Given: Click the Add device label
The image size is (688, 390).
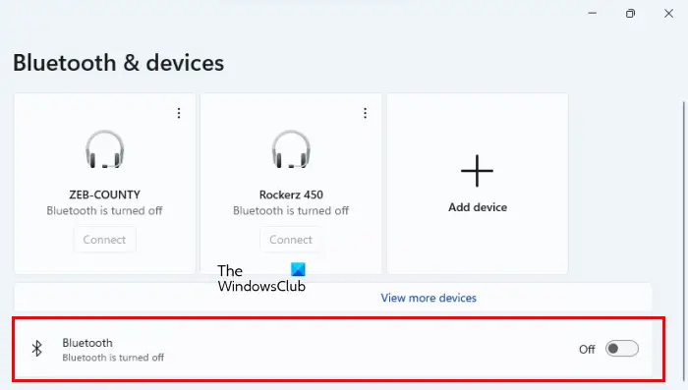Looking at the screenshot, I should pos(478,207).
